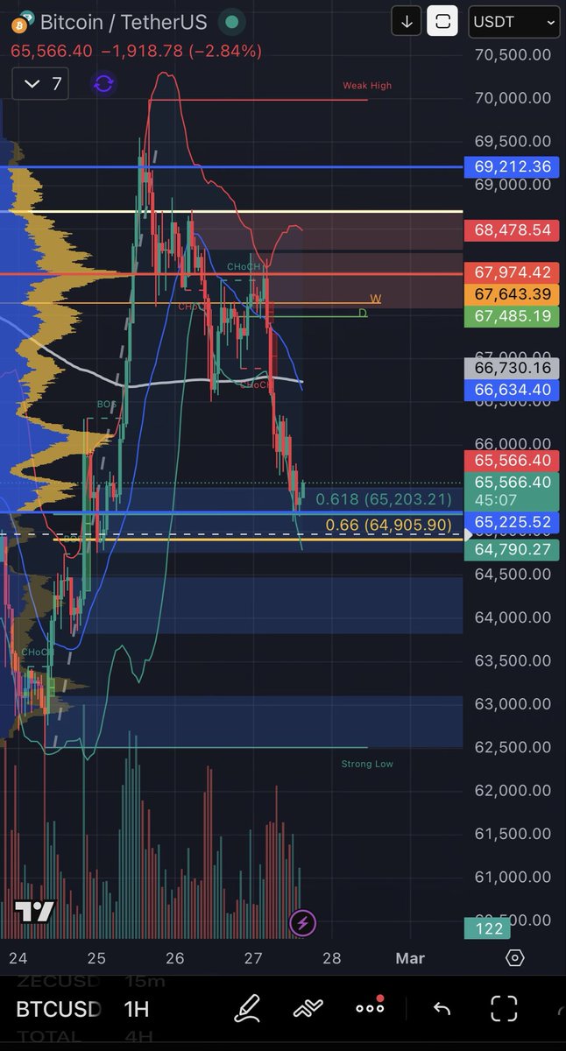Click the 69,212.36 blue price label
This screenshot has width=566, height=1051.
pos(513,166)
